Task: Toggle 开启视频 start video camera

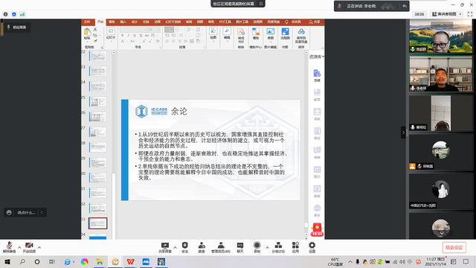Action: click(x=29, y=247)
